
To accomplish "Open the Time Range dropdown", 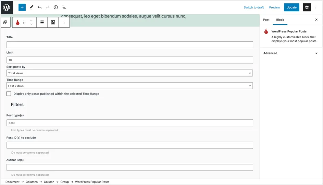I will coord(129,86).
